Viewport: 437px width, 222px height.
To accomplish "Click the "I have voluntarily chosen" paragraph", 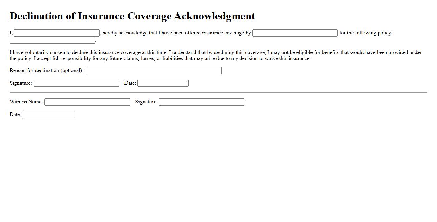I will tap(215, 55).
